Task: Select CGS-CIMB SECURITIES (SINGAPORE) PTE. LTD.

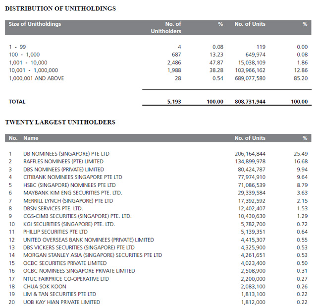Action: click(x=77, y=216)
